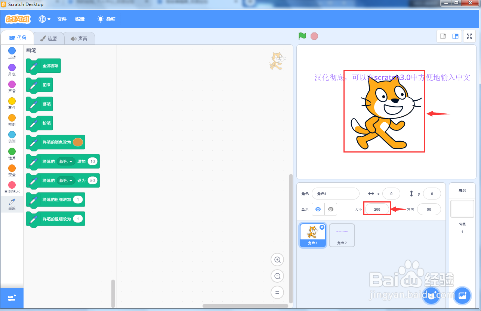Click the Choose a Backdrop icon

pos(462,296)
